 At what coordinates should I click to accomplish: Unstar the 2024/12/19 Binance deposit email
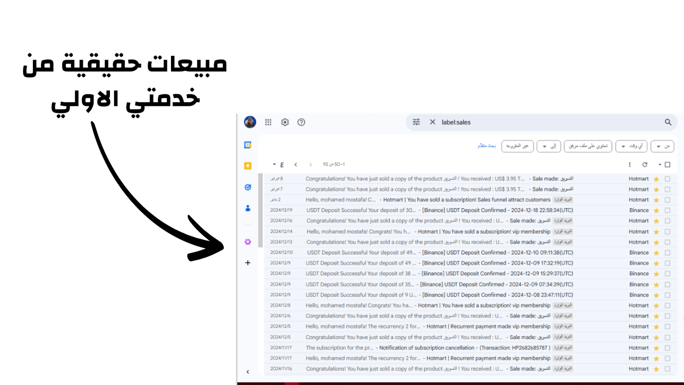(x=656, y=211)
